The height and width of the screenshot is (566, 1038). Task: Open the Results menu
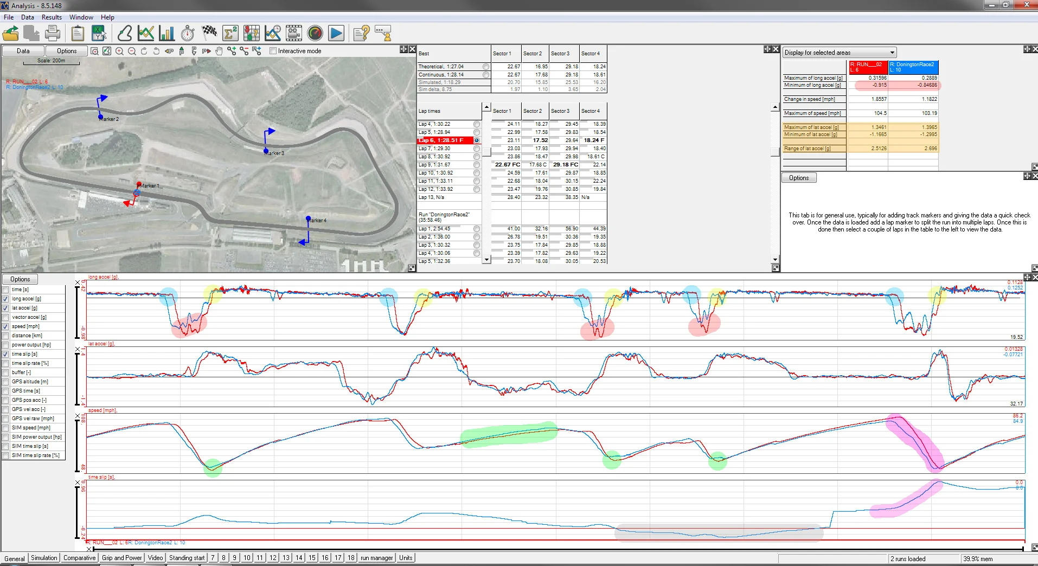pyautogui.click(x=52, y=17)
